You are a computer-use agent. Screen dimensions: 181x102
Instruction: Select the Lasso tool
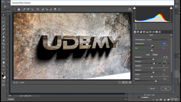click(3, 22)
